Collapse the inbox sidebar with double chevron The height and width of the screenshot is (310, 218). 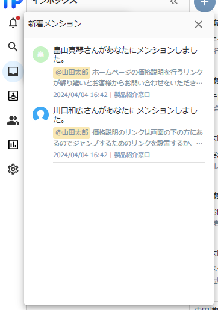pyautogui.click(x=174, y=2)
